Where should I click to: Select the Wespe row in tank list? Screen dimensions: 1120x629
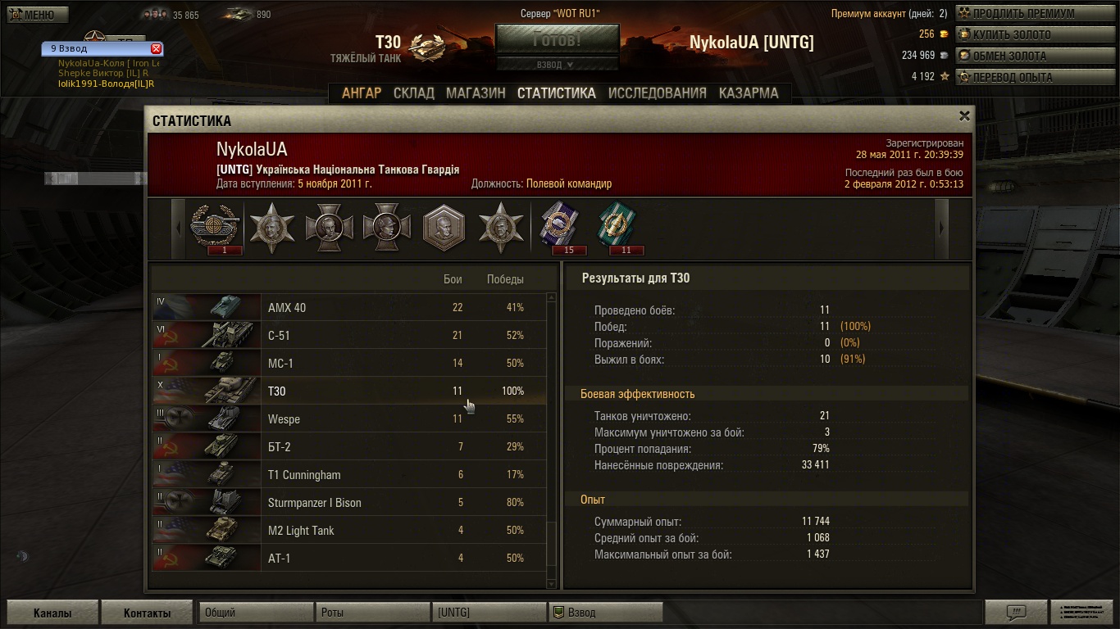[349, 419]
